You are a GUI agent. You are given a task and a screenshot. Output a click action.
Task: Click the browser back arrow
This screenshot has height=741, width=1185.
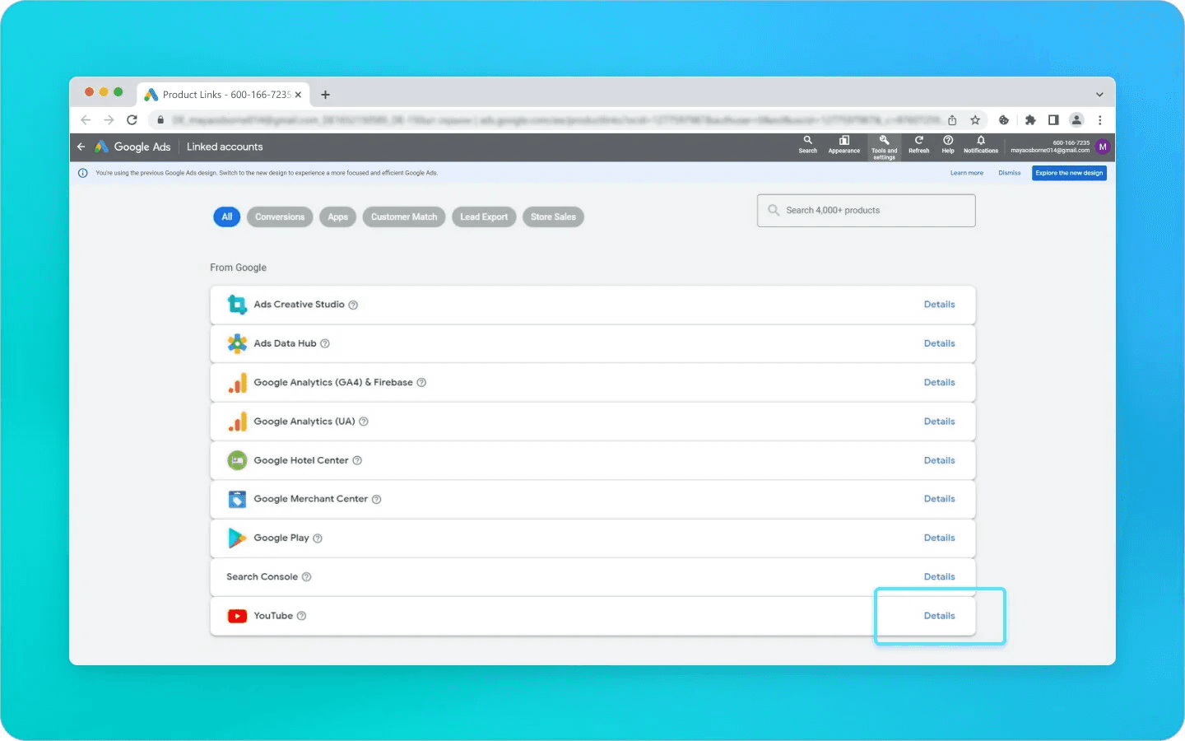tap(86, 120)
